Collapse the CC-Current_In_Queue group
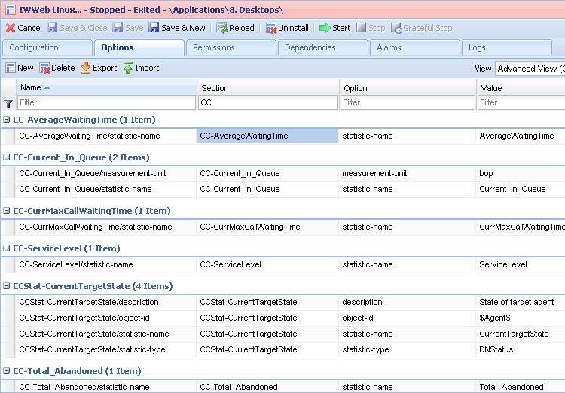Image resolution: width=565 pixels, height=393 pixels. 7,157
